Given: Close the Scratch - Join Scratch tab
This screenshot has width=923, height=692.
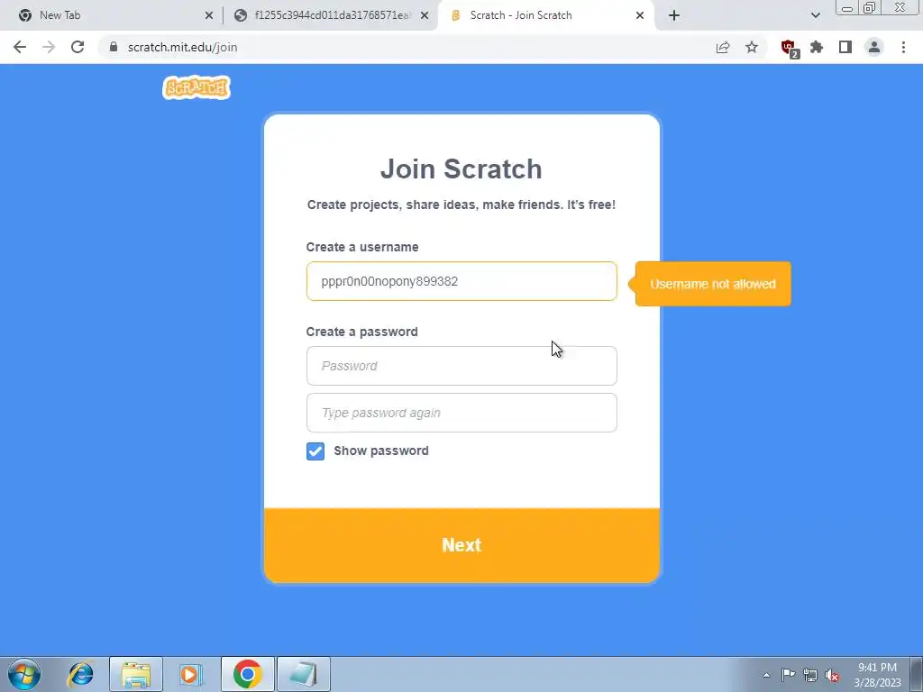Looking at the screenshot, I should pyautogui.click(x=640, y=15).
